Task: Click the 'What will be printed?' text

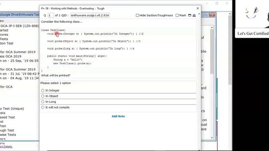Action: pos(55,75)
